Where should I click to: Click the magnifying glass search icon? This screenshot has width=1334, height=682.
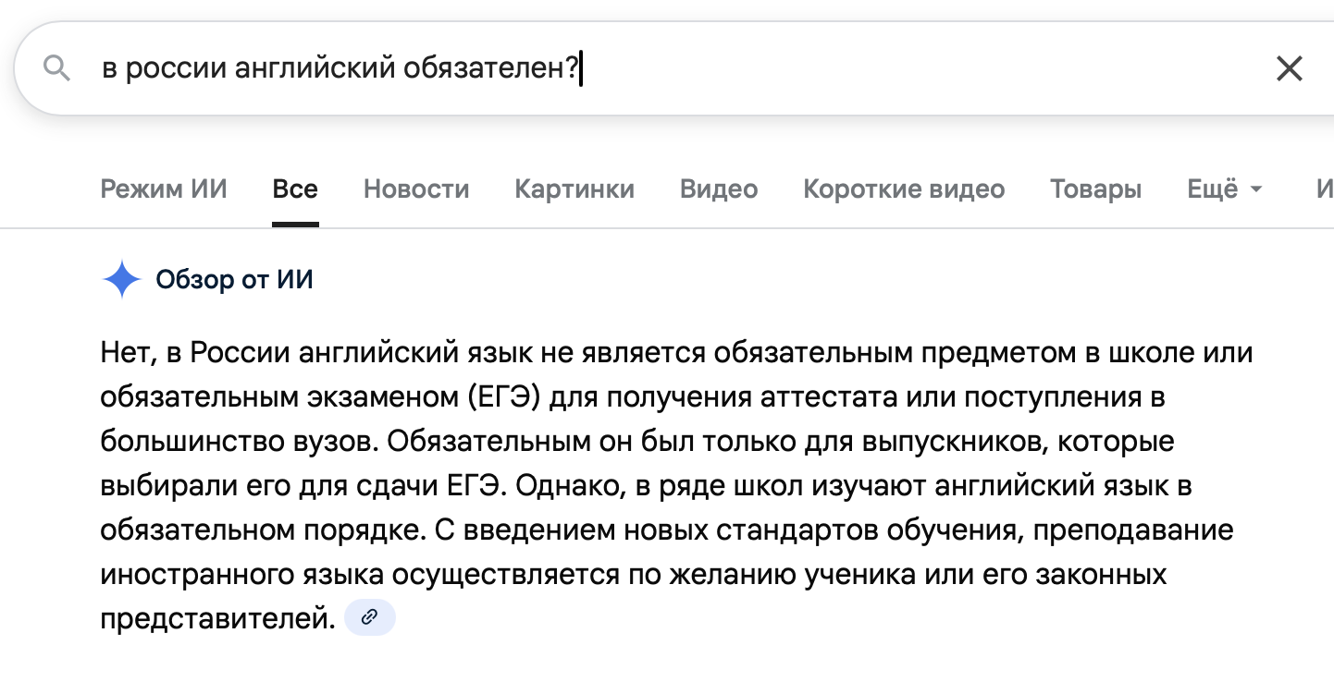click(57, 68)
